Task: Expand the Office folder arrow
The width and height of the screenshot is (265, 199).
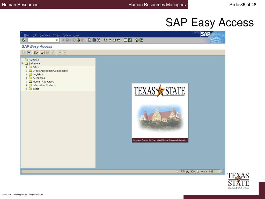Action: coord(26,67)
